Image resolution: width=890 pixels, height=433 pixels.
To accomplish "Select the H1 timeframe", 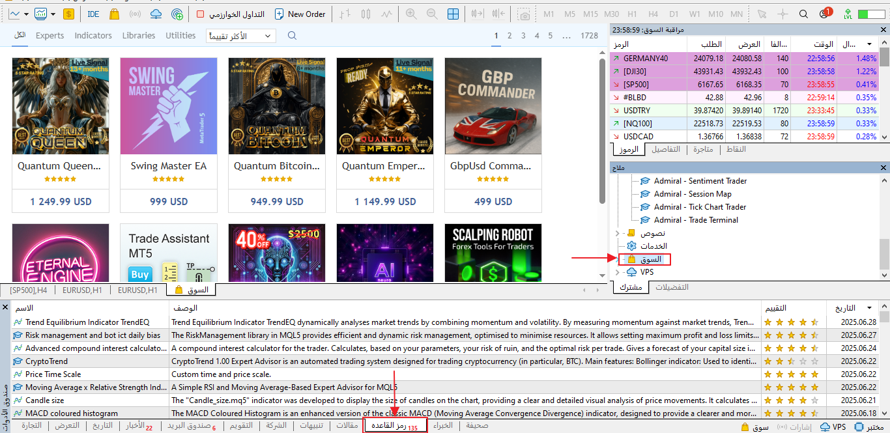I will 632,14.
